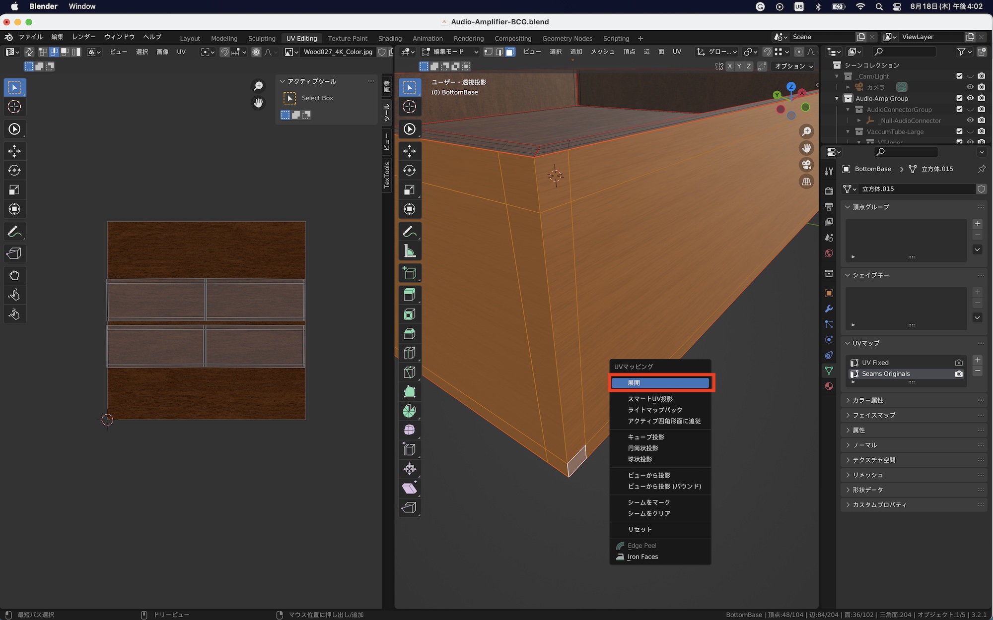Open the Material properties tab

(829, 386)
